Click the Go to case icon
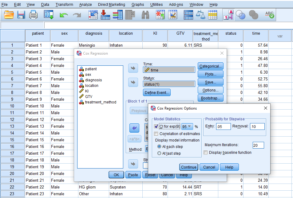The height and width of the screenshot is (198, 293). coord(93,15)
